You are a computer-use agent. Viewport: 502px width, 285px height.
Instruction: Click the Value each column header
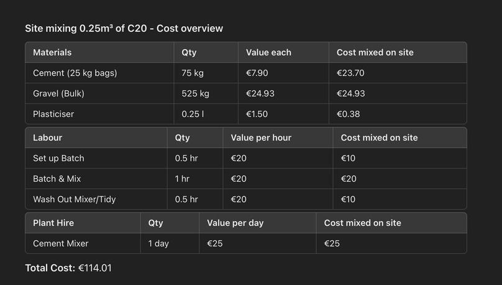pyautogui.click(x=268, y=52)
